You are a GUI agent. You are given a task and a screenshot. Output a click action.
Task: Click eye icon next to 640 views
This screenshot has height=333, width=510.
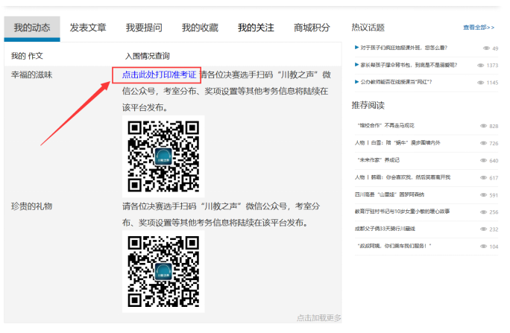tap(484, 160)
